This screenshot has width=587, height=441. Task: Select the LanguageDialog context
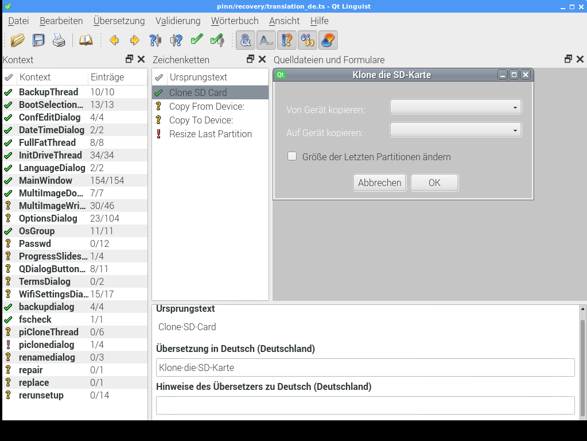[75, 168]
